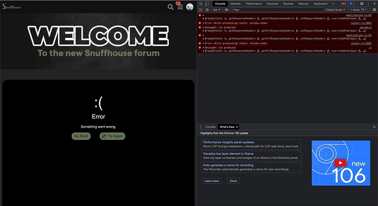The image size is (378, 206).
Task: Switch to the Sources tab
Action: point(288,4)
